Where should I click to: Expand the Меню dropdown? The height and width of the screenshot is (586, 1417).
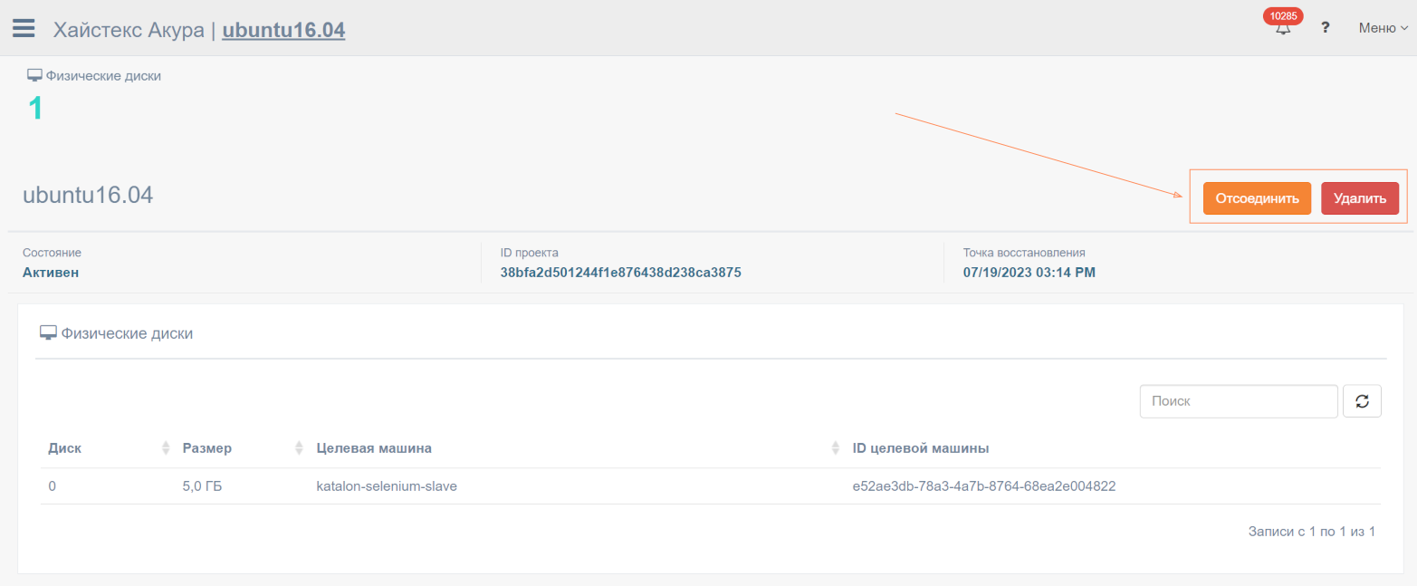[1383, 28]
